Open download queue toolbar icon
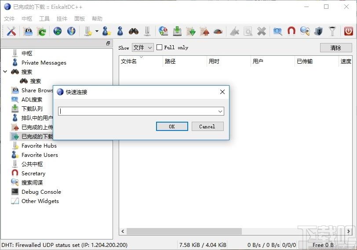The height and width of the screenshot is (250, 357). tap(177, 31)
